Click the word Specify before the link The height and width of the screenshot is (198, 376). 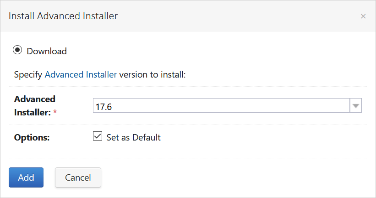pos(28,75)
